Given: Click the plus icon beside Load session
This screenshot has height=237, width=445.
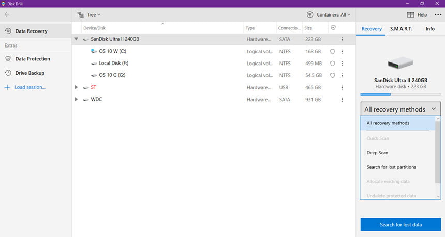Looking at the screenshot, I should (x=7, y=87).
